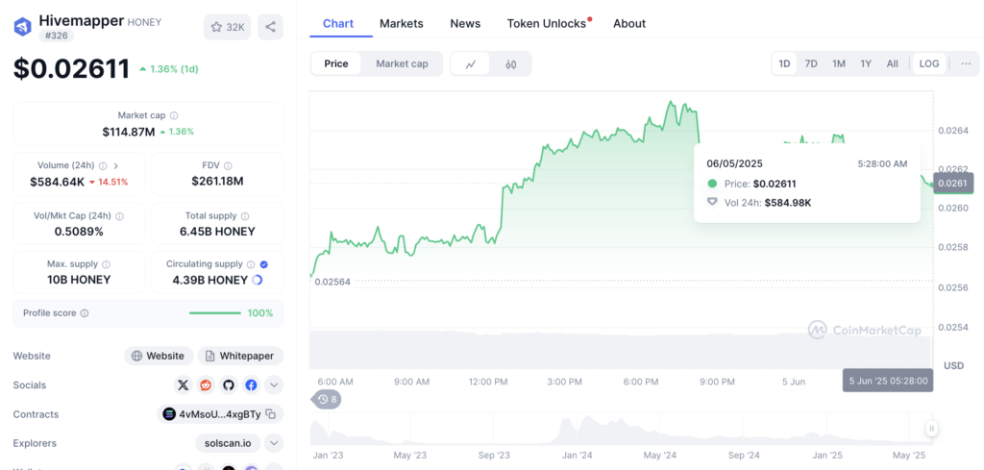This screenshot has height=470, width=984.
Task: Click Profile score info icon
Action: coord(85,313)
